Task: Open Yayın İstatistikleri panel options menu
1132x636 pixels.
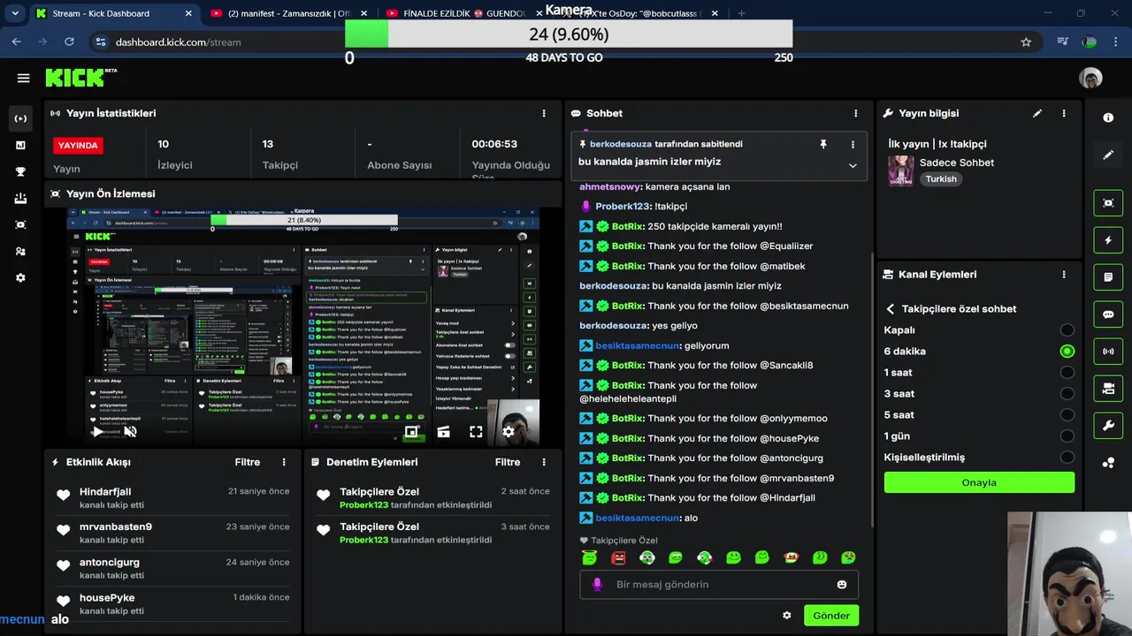Action: pyautogui.click(x=544, y=113)
